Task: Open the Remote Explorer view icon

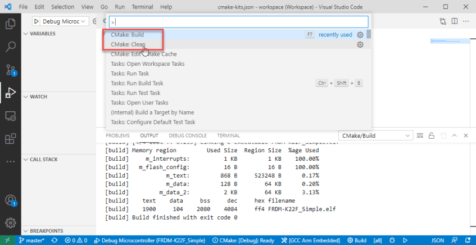Action: 10,115
